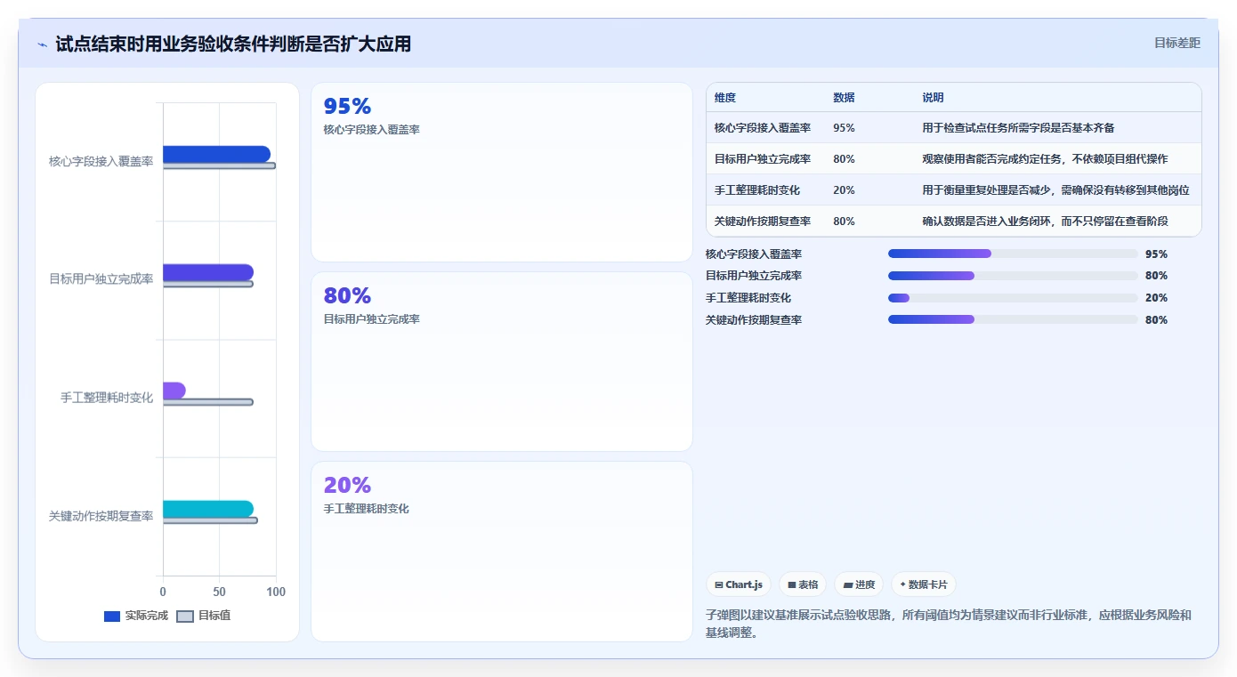Screen dimensions: 1237x677
Task: Click description starting 观察使用者能否完成约定任务
Action: point(1045,159)
